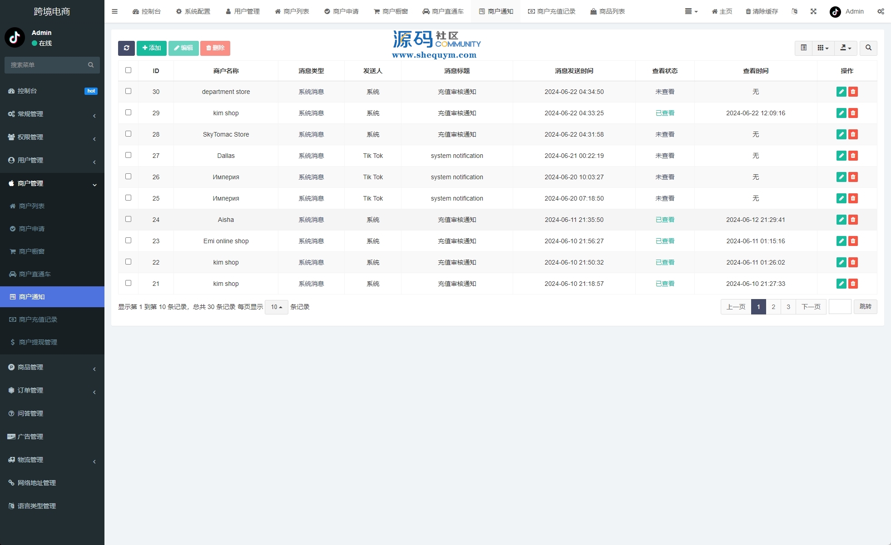
Task: Click the delete icon for row 24
Action: click(x=853, y=220)
